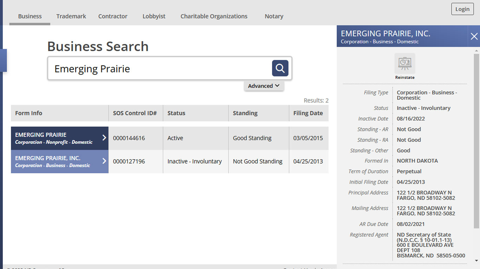The height and width of the screenshot is (269, 480).
Task: Open the EMERGING PRAIRIE, INC. row chevron
Action: pyautogui.click(x=104, y=161)
